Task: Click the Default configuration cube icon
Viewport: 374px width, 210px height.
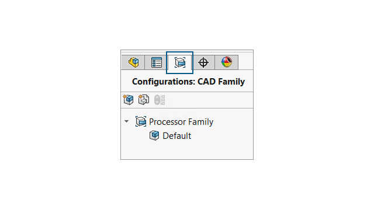Action: 154,135
